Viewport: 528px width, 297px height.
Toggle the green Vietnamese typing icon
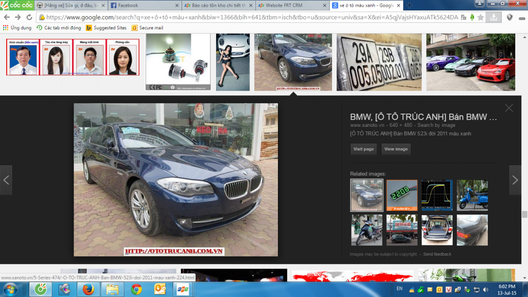coord(472,17)
